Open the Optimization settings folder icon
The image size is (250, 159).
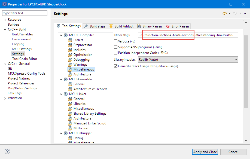[70, 55]
